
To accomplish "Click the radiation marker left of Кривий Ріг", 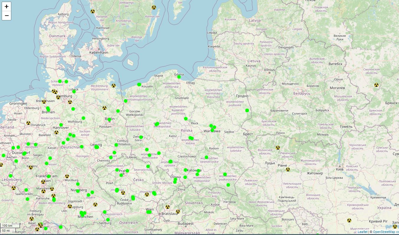I will tap(349, 220).
